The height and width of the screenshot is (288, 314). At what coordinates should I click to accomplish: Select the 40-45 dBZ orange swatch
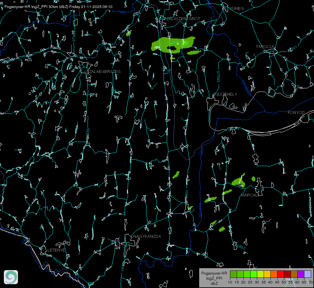(274, 274)
